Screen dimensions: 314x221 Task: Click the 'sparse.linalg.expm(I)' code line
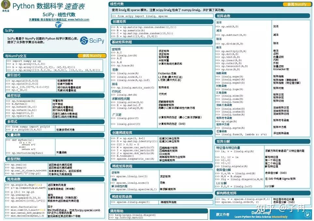point(130,202)
